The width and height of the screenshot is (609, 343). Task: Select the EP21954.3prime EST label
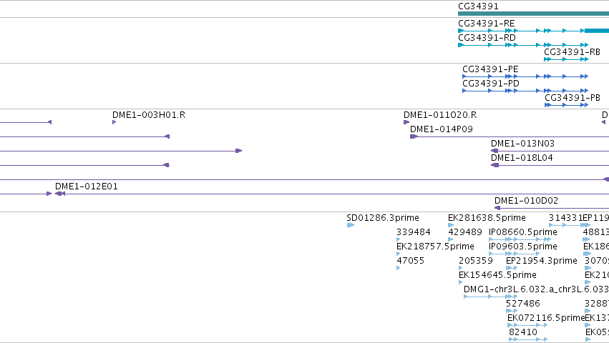[542, 261]
